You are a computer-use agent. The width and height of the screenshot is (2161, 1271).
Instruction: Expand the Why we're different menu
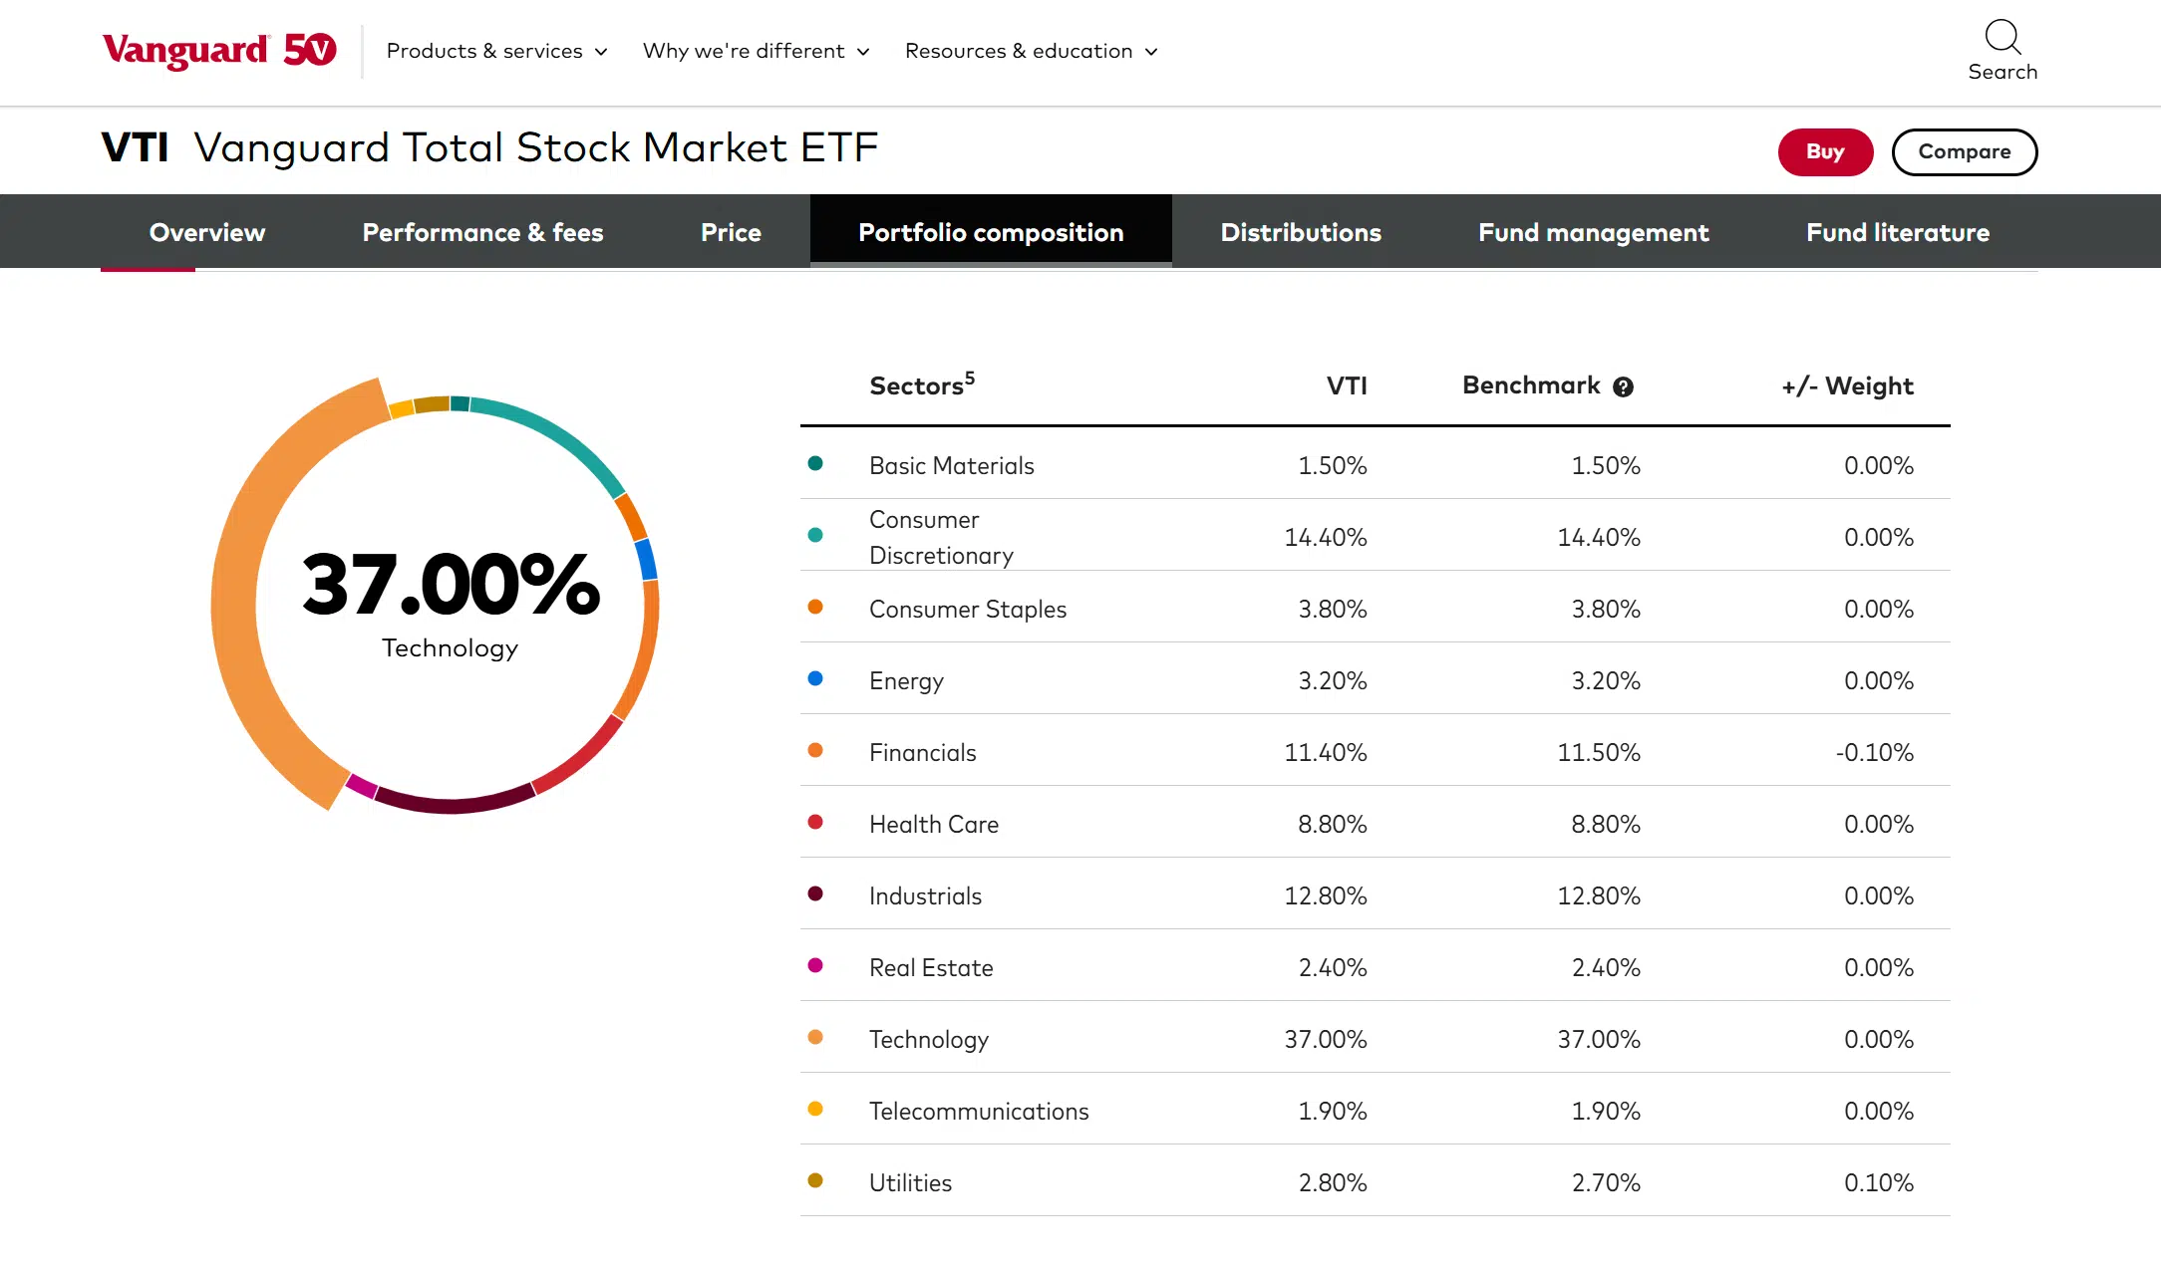(756, 51)
